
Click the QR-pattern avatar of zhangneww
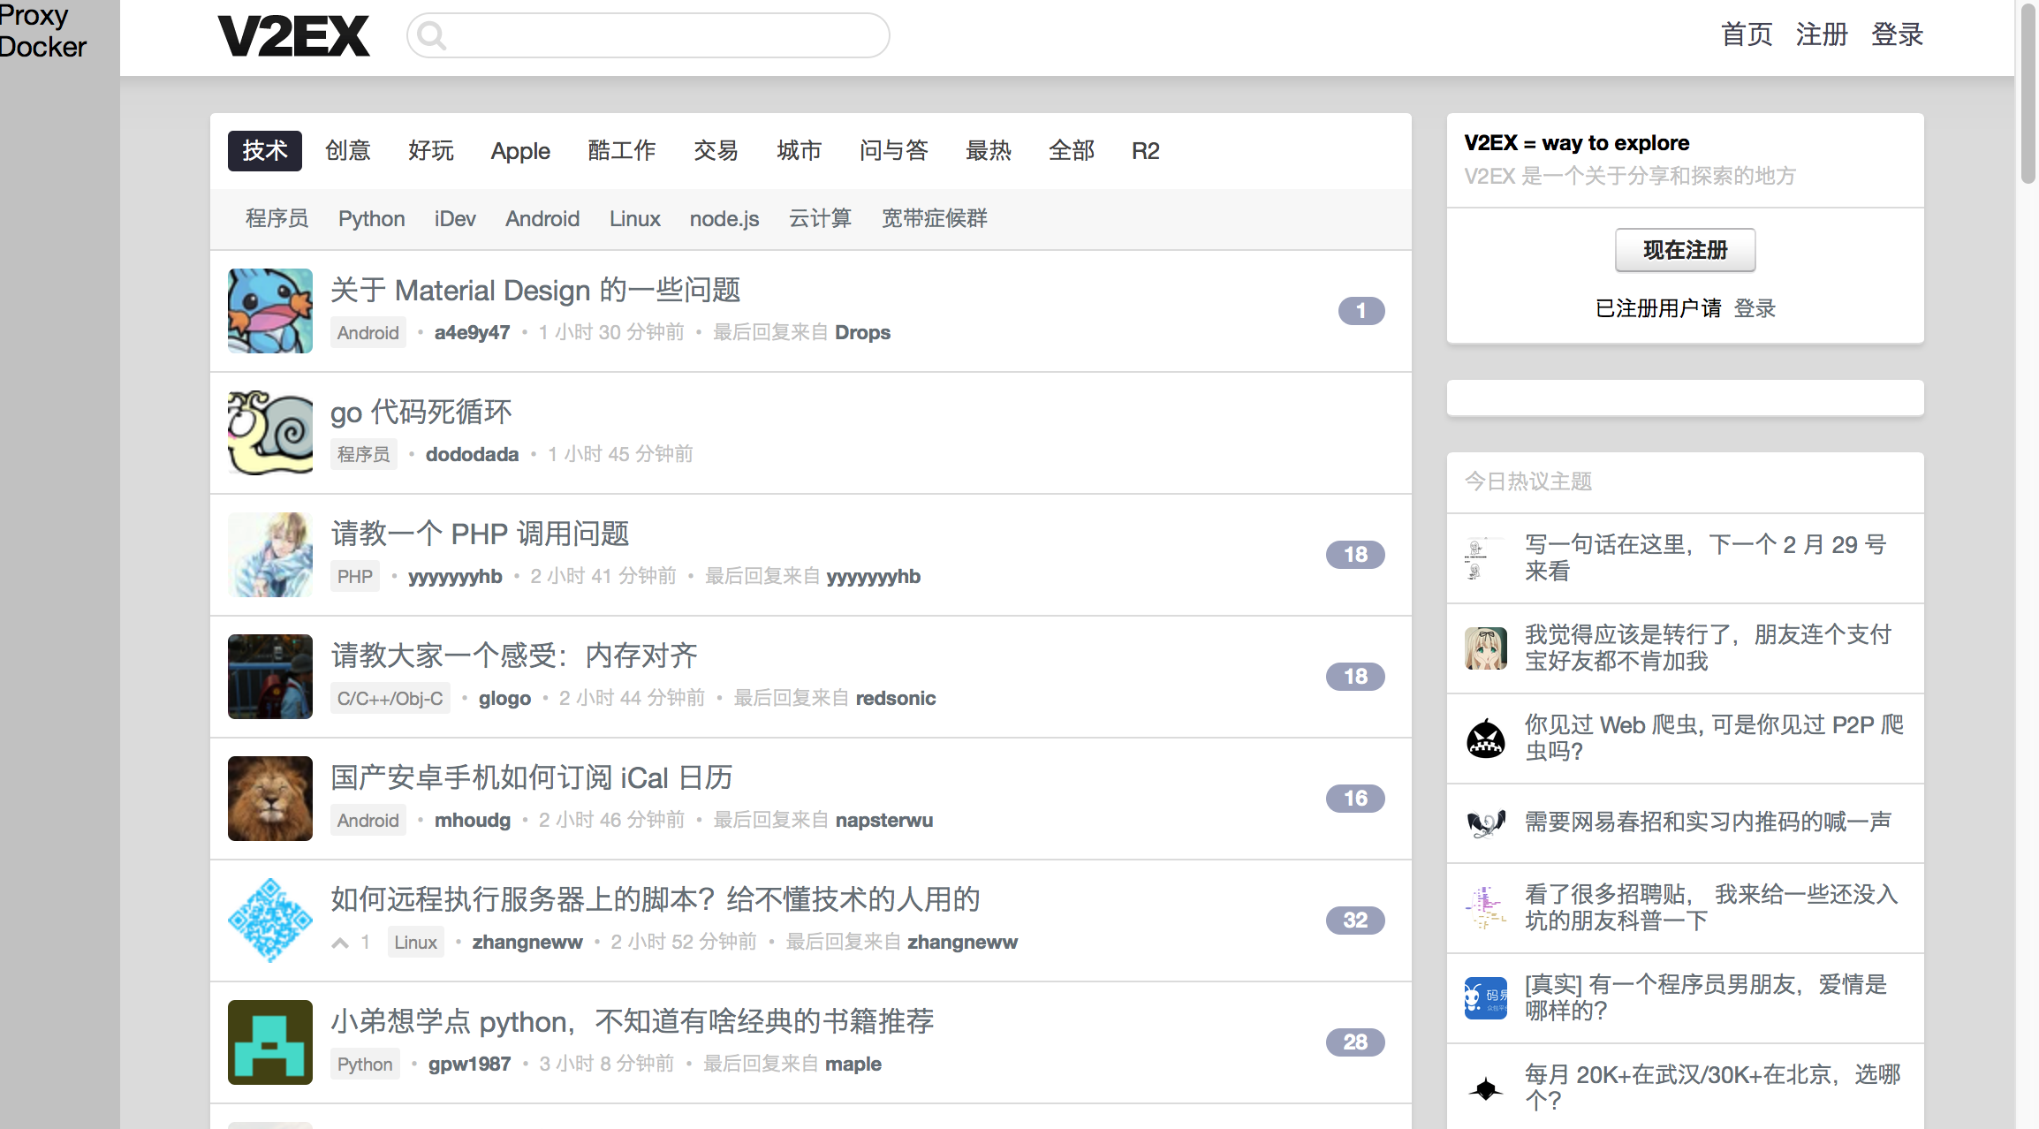coord(270,921)
